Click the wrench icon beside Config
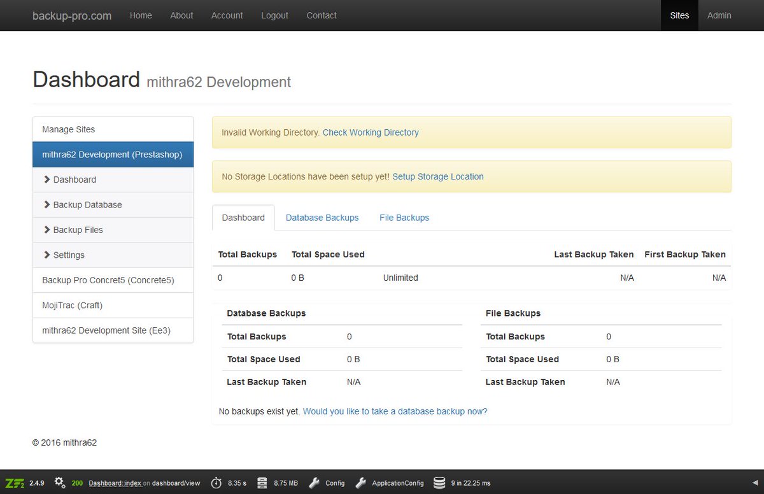 (314, 483)
